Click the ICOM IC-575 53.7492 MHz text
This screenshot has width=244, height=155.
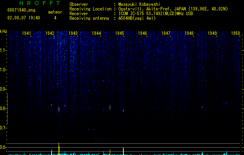coord(156,14)
